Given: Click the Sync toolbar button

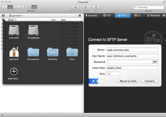Looking at the screenshot, I should tap(96, 7).
